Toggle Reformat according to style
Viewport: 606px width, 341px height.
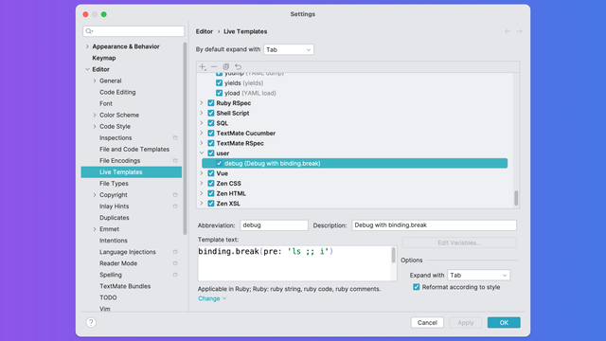point(417,287)
